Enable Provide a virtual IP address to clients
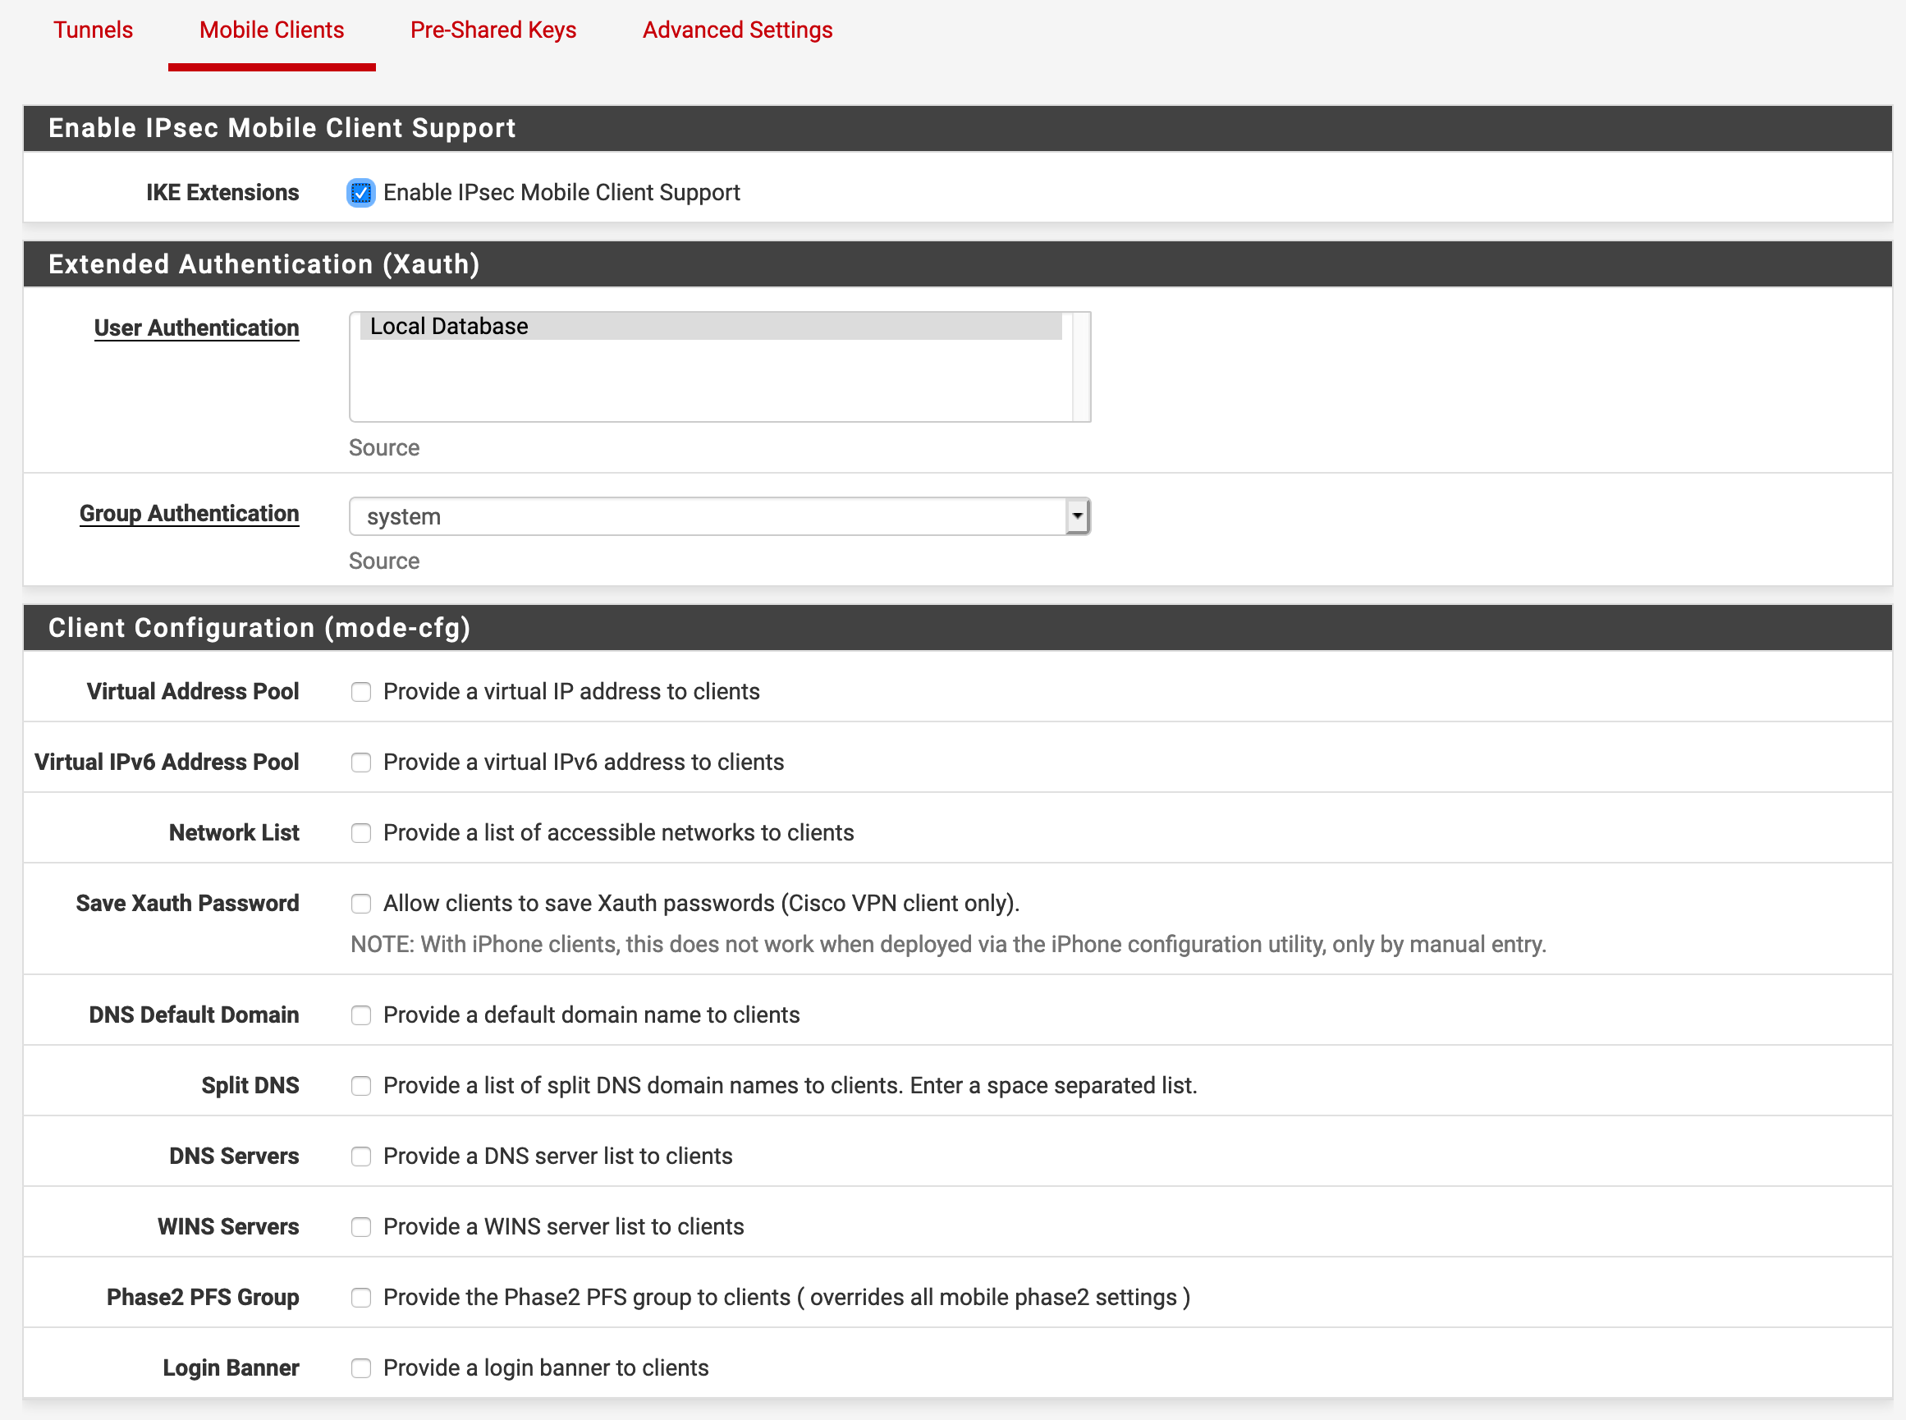This screenshot has width=1906, height=1420. (361, 692)
